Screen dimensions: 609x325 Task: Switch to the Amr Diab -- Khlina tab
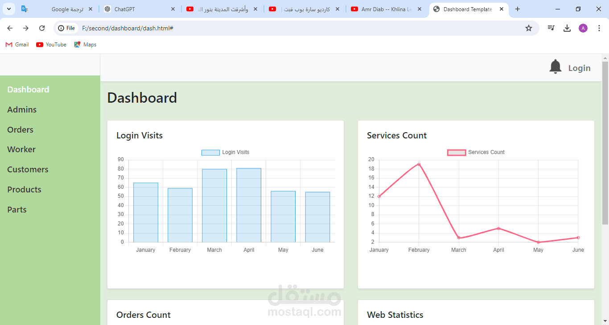click(x=386, y=9)
